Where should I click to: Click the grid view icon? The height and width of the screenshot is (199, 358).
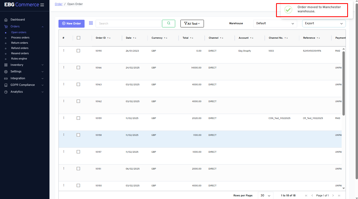tap(91, 23)
